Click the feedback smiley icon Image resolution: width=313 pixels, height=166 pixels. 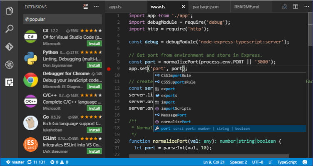click(x=305, y=162)
